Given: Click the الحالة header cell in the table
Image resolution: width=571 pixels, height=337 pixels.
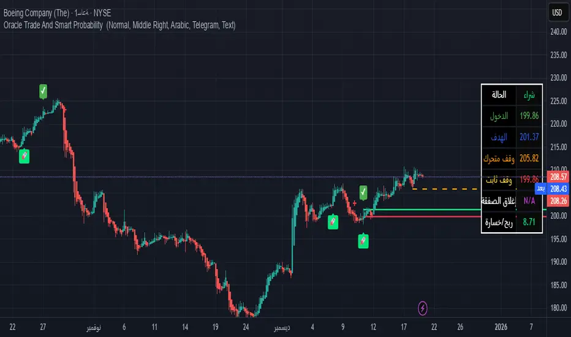Looking at the screenshot, I should pos(499,95).
